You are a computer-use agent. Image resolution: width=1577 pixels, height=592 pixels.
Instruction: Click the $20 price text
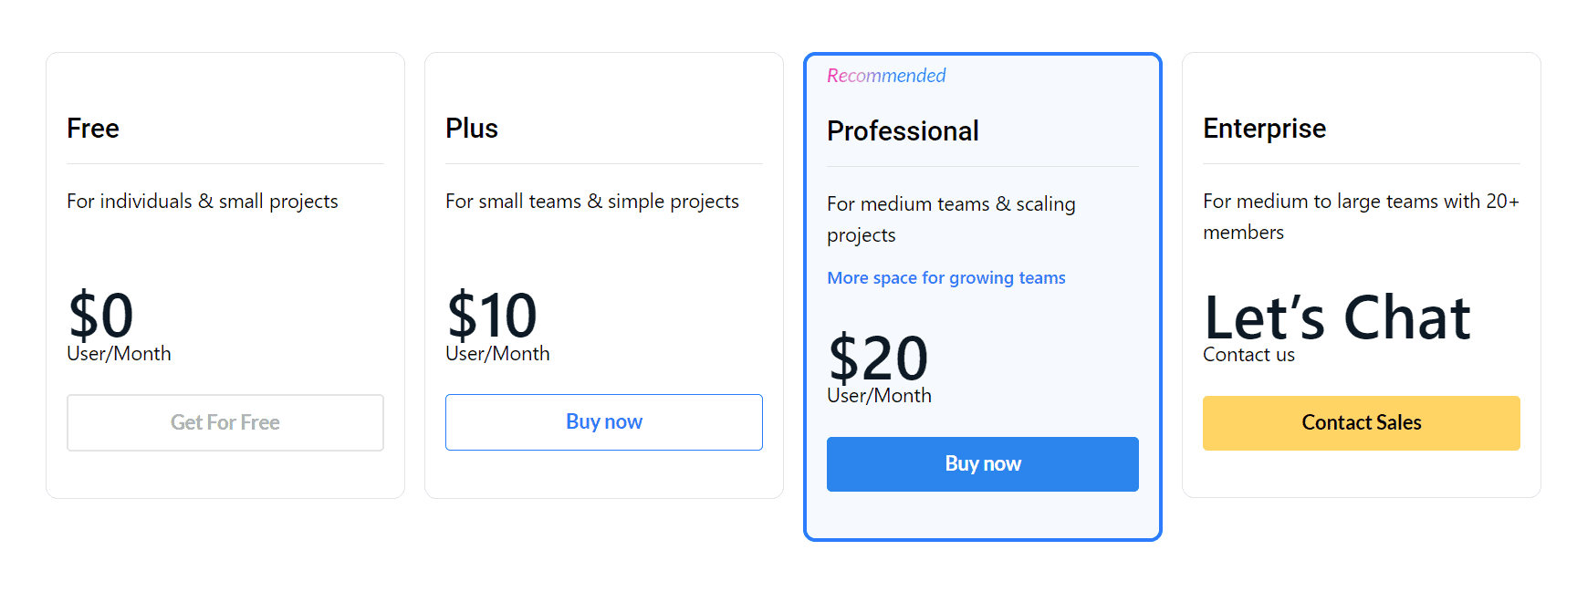coord(877,357)
